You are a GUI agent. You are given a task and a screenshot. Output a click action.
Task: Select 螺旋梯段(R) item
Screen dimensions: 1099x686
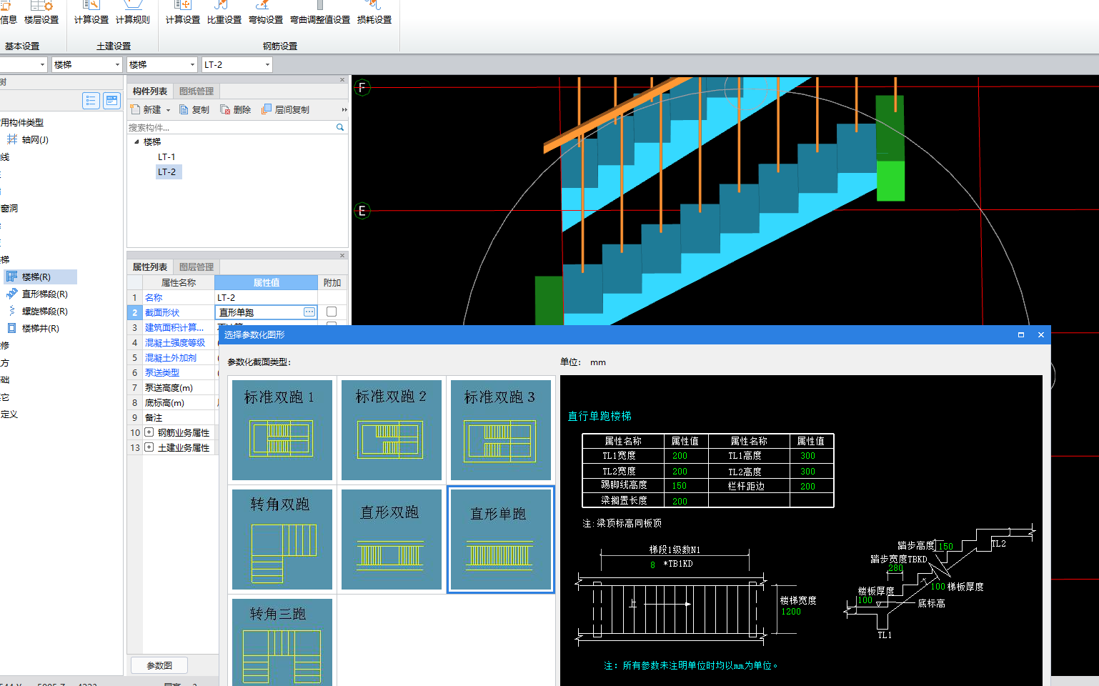click(37, 311)
